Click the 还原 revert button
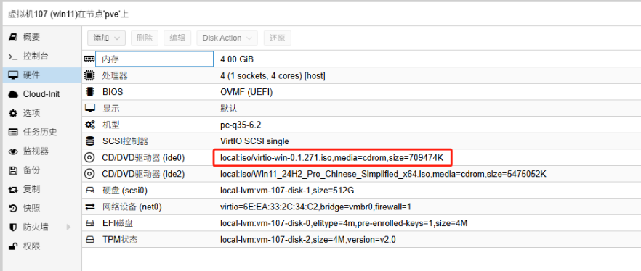Screen dimensions: 641x271 [x=278, y=38]
